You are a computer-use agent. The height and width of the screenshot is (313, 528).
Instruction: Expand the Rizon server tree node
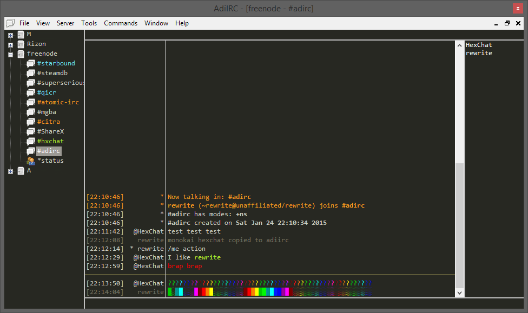tap(10, 44)
